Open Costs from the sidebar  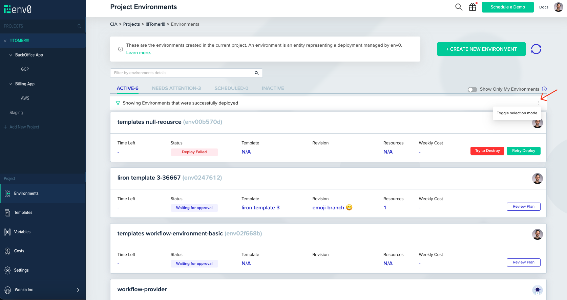19,251
